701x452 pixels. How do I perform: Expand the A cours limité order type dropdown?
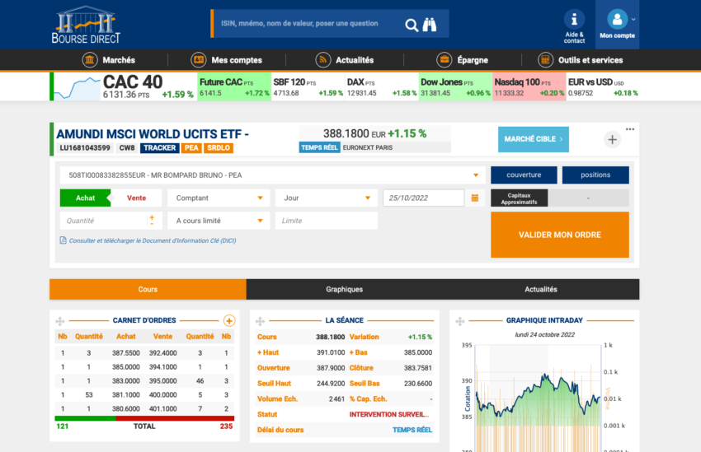click(219, 221)
